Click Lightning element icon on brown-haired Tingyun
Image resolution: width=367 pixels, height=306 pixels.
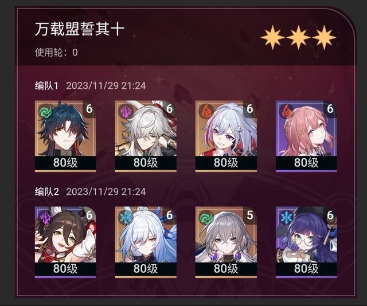click(x=45, y=217)
